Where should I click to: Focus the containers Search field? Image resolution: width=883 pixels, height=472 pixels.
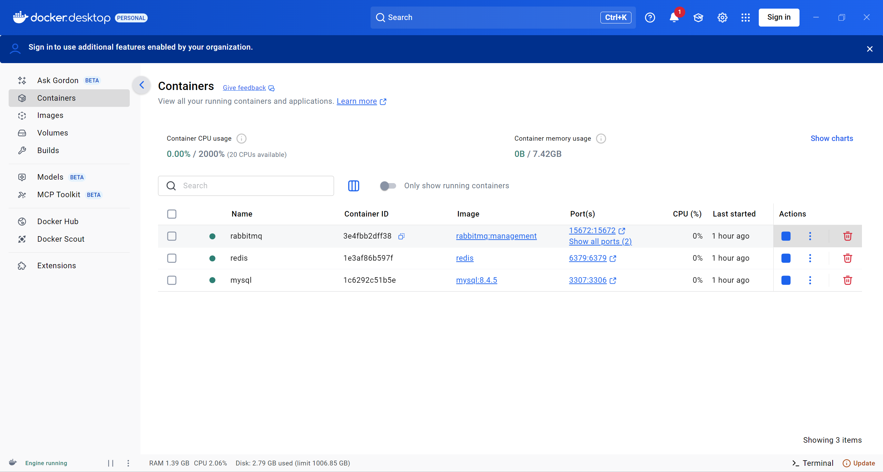(x=246, y=186)
